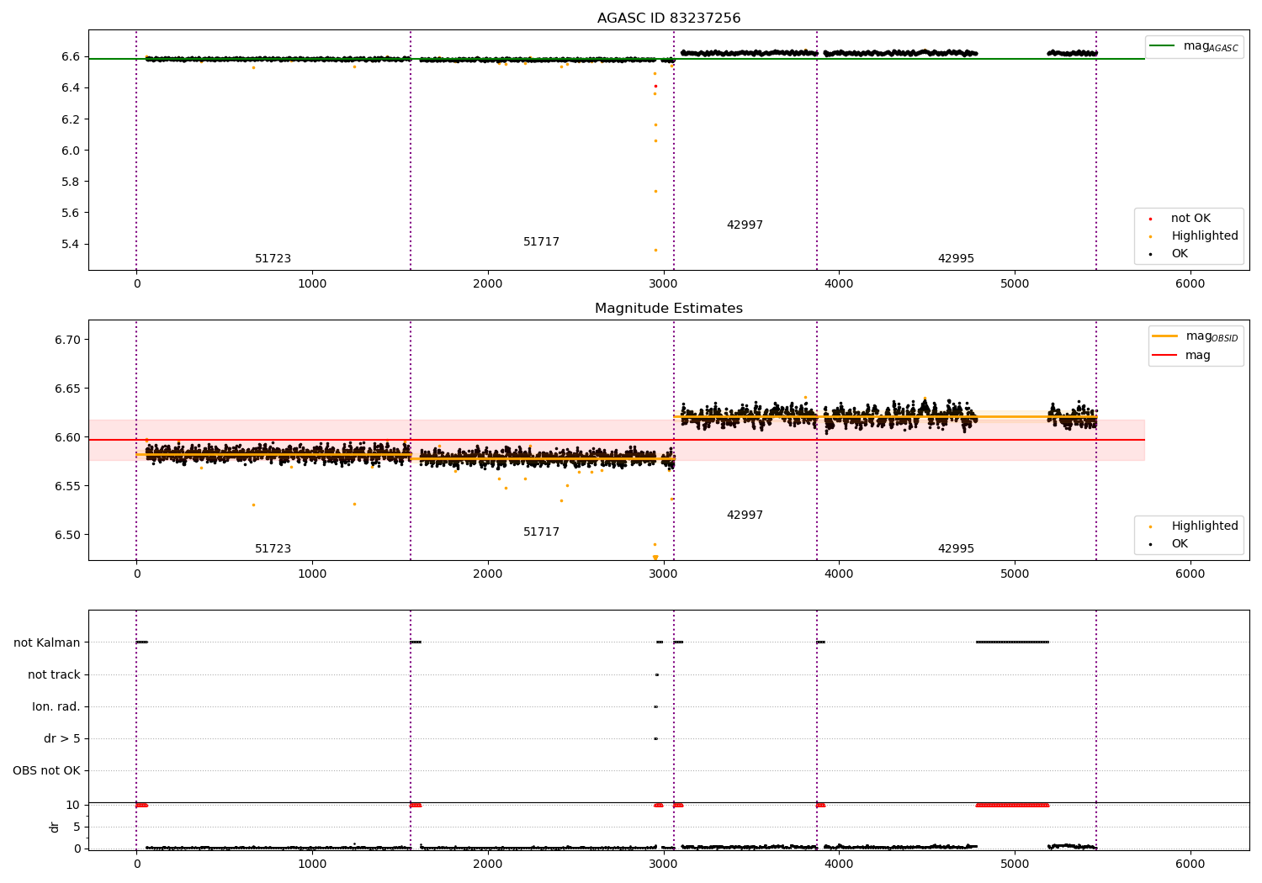Click y-axis tick 6.0 in top plot
Viewport: 1262px width, 883px height.
[x=71, y=151]
